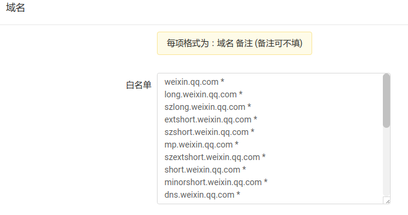
Task: Place cursor on long.weixin.qq.com entry
Action: [203, 94]
